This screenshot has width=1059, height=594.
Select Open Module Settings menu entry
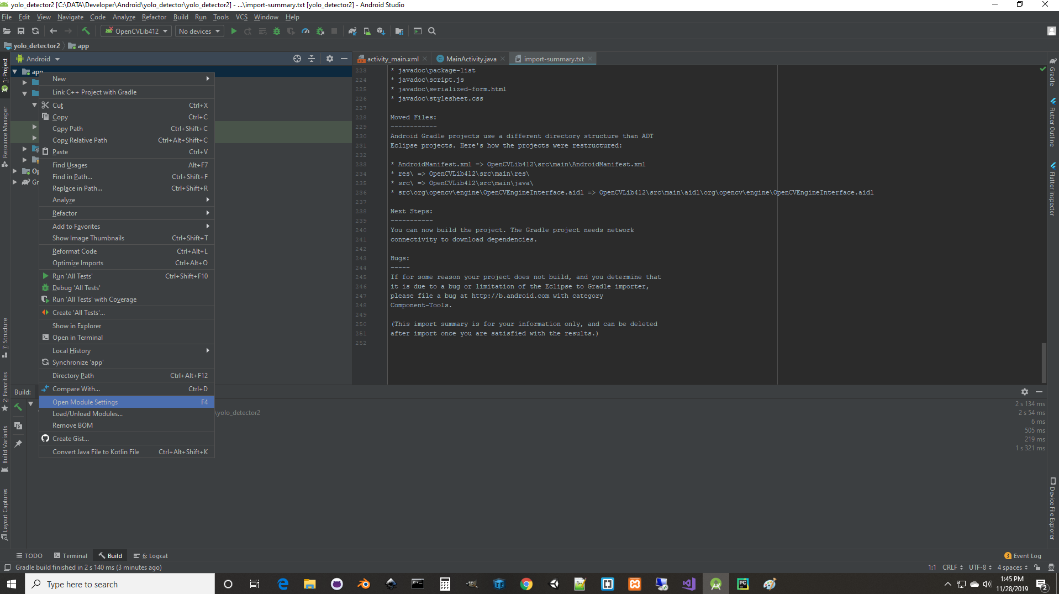coord(127,402)
